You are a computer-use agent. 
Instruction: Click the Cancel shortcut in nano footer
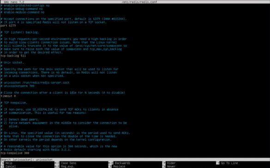pyautogui.click(x=8, y=166)
